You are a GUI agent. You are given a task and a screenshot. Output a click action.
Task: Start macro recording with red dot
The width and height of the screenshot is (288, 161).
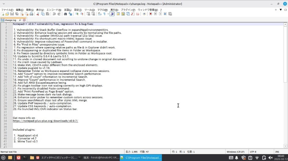151,14
